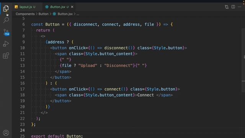Screen dimensions: 245x138
Task: Click 'return' keyword on line 7
Action: tap(43, 30)
